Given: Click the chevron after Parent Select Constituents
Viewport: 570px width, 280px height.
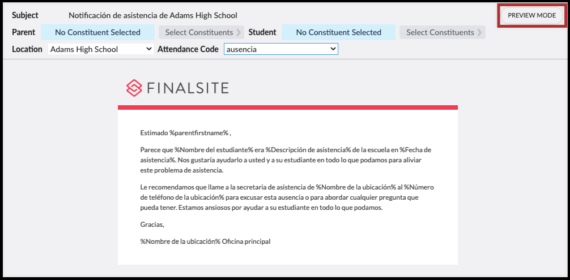Looking at the screenshot, I should [x=239, y=32].
